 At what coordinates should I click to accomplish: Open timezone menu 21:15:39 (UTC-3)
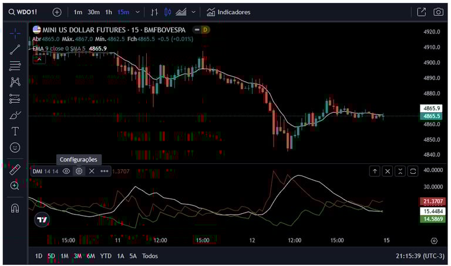420,256
